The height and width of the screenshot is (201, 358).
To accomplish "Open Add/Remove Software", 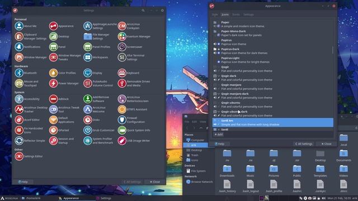I will point(96,99).
